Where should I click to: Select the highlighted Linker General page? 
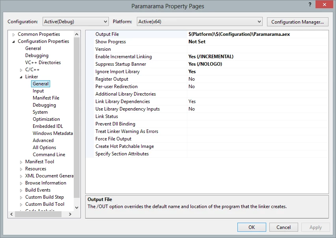coord(41,84)
